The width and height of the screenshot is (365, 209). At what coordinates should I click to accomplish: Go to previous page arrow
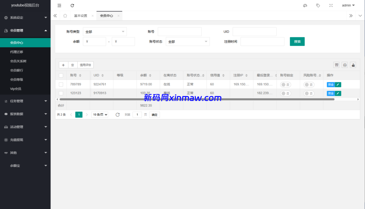click(71, 115)
